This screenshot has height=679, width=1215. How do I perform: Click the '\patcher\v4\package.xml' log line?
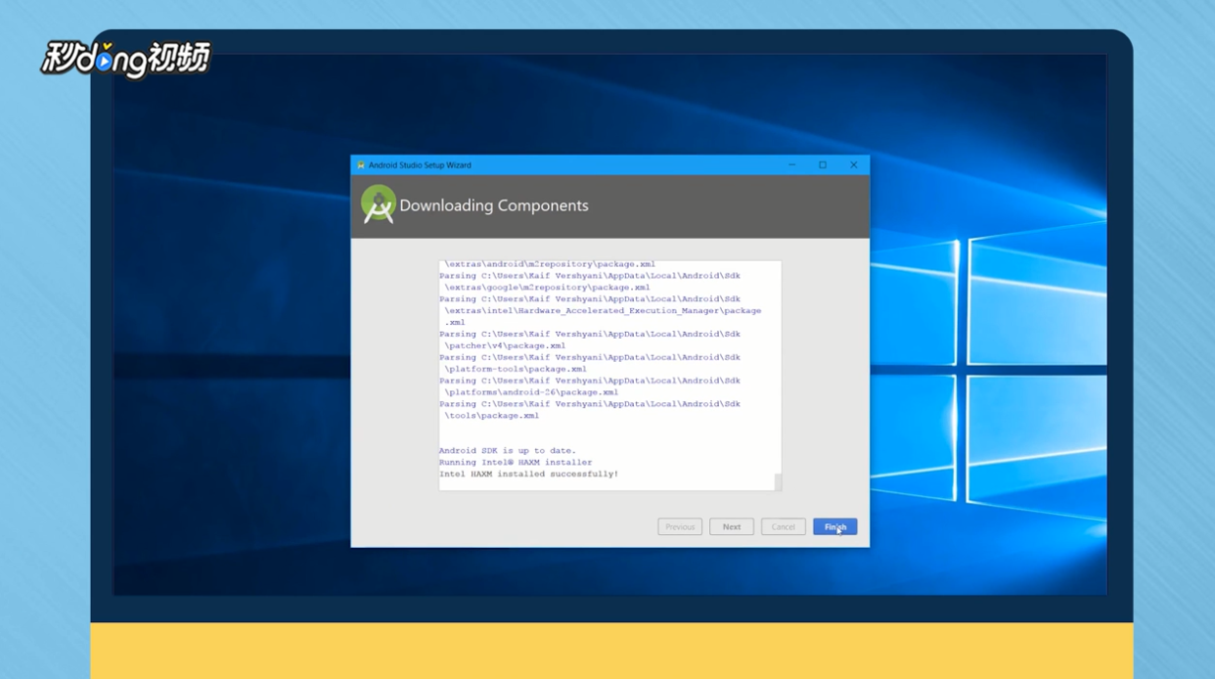[505, 345]
